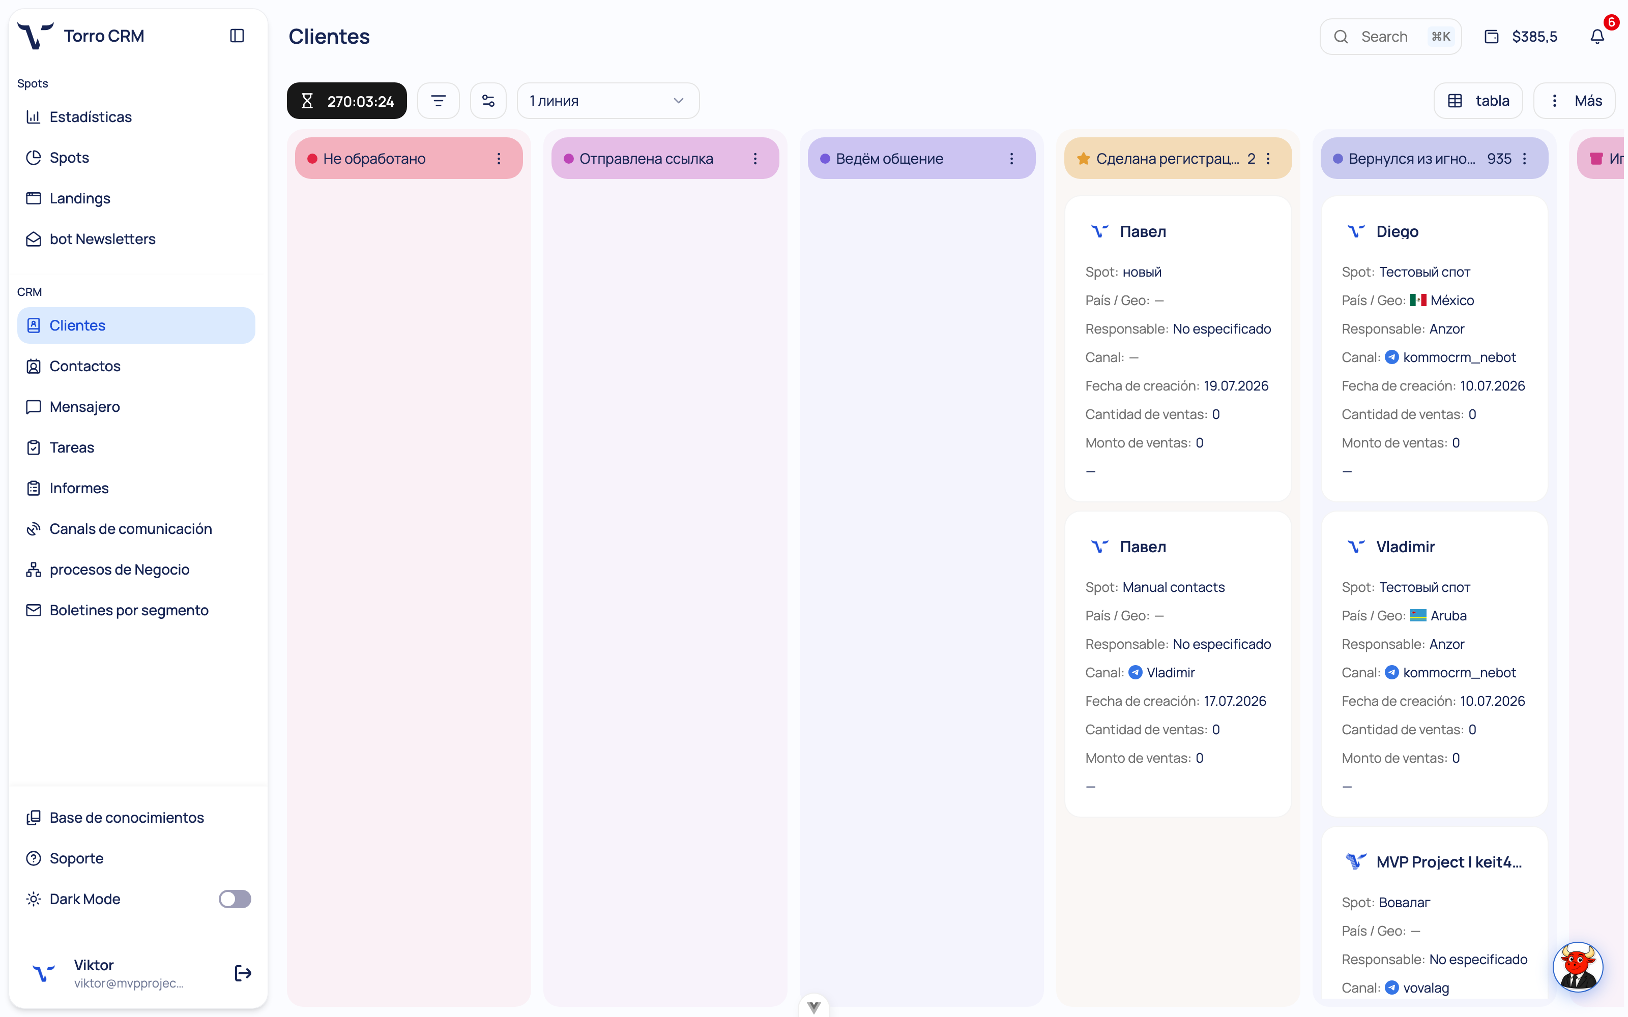Image resolution: width=1628 pixels, height=1017 pixels.
Task: Open first Павел card with Spot новый
Action: [1178, 348]
